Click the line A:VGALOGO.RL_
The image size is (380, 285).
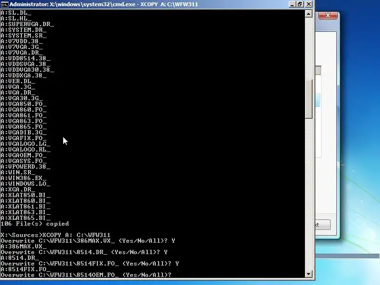pyautogui.click(x=26, y=149)
